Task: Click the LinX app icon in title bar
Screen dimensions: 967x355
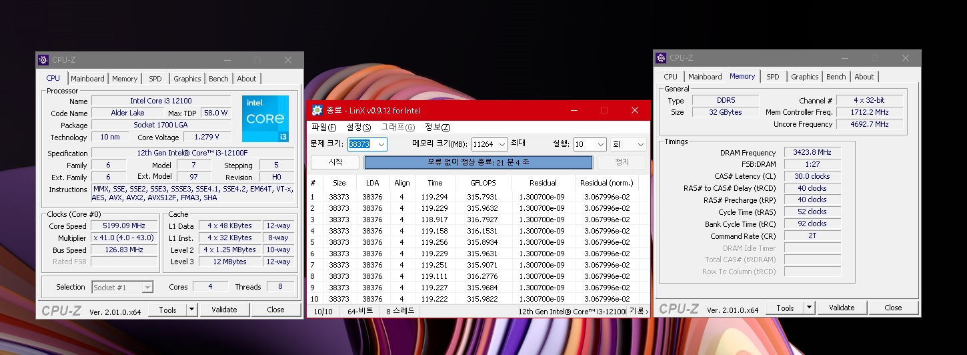Action: coord(317,110)
